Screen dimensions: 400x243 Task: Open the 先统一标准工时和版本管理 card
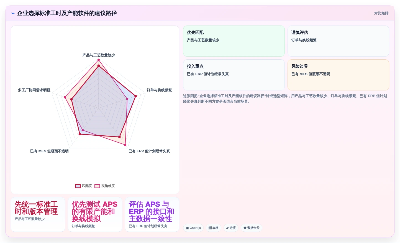tap(38, 214)
